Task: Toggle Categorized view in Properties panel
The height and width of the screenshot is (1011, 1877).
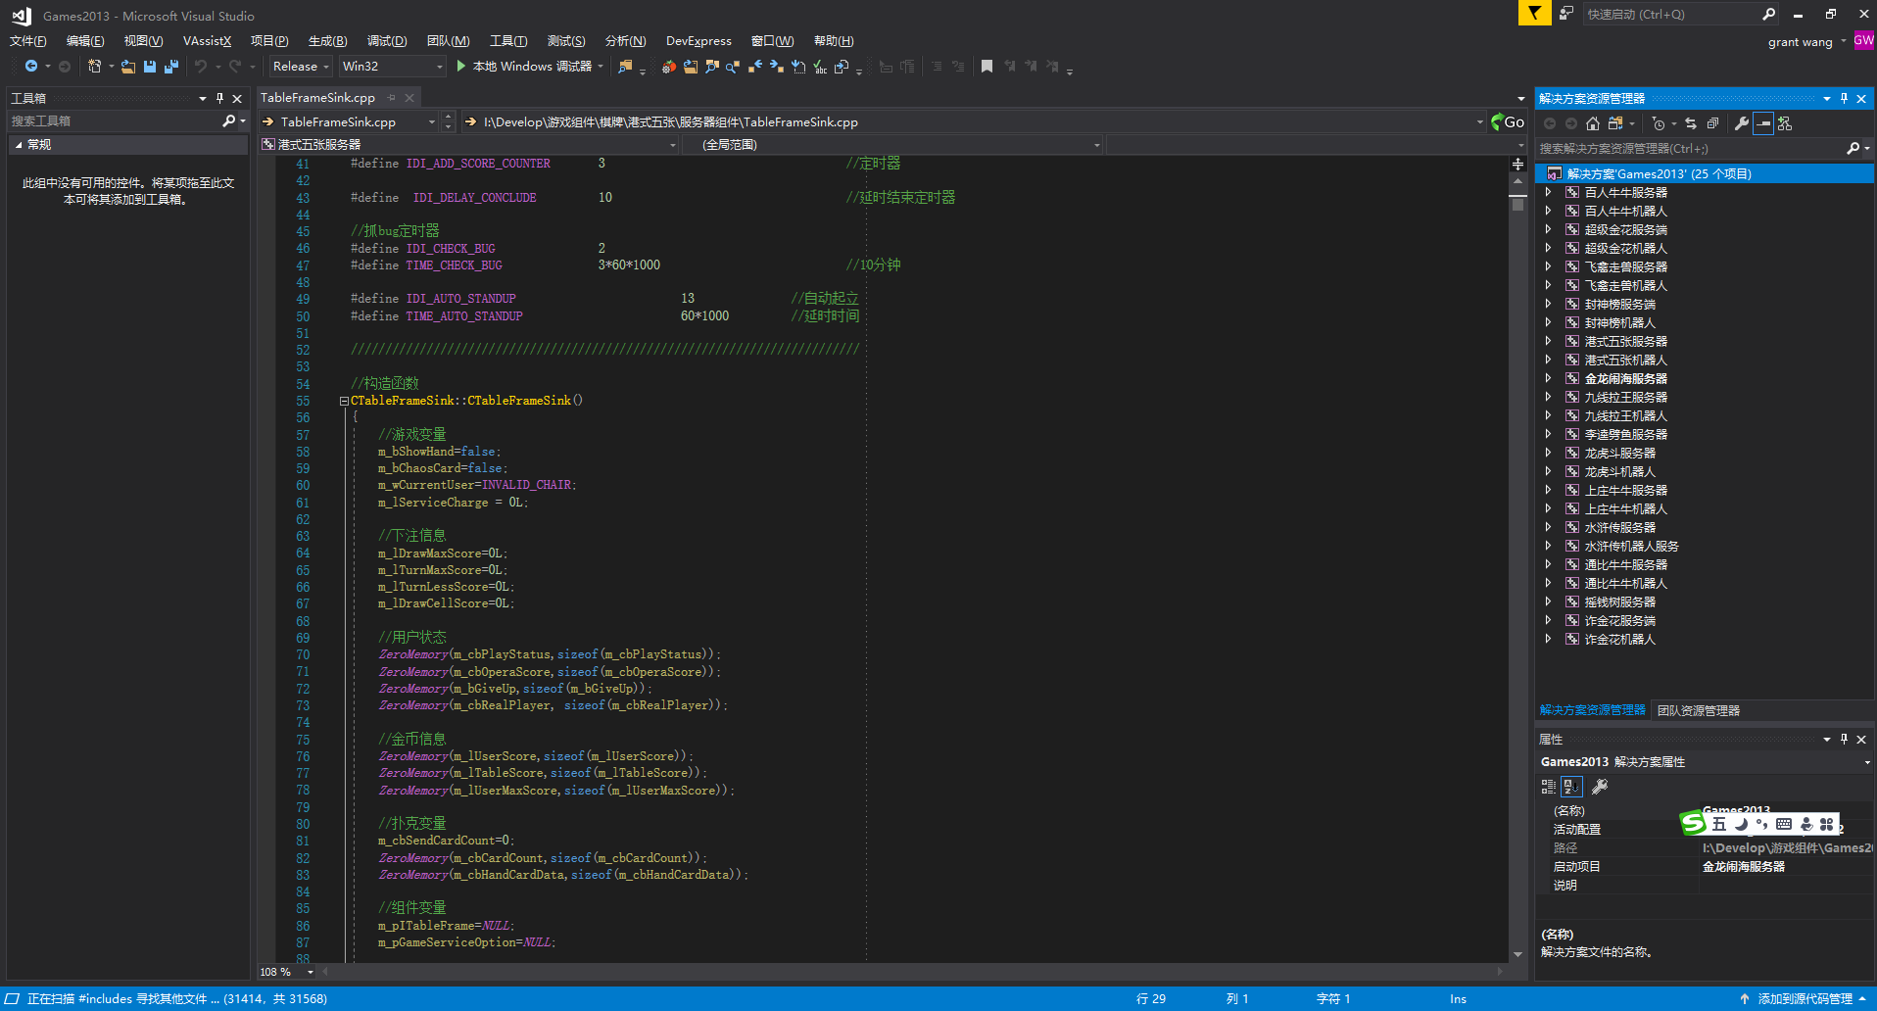Action: 1548,786
